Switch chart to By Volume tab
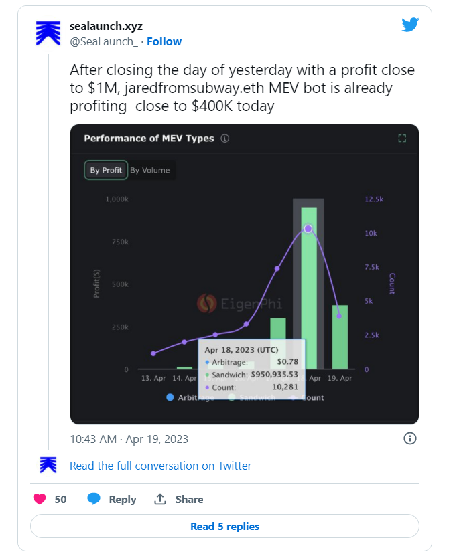 [x=150, y=170]
